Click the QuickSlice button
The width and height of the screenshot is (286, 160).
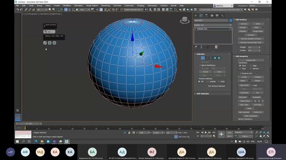point(244,93)
